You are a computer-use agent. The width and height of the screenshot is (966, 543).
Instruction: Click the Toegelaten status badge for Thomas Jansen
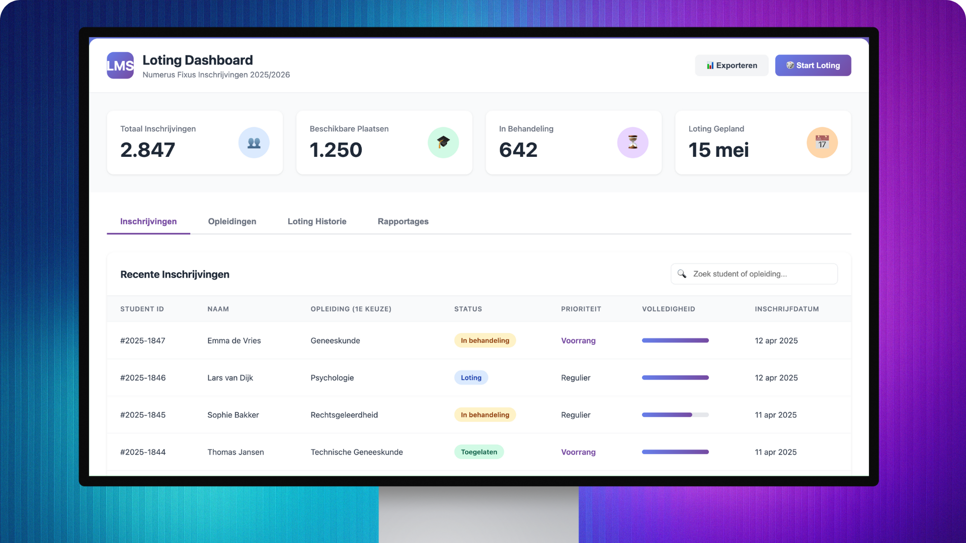coord(478,452)
